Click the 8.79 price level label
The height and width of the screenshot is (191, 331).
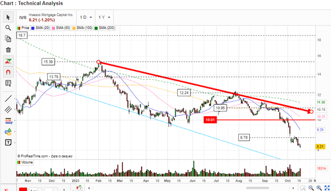pyautogui.click(x=244, y=138)
